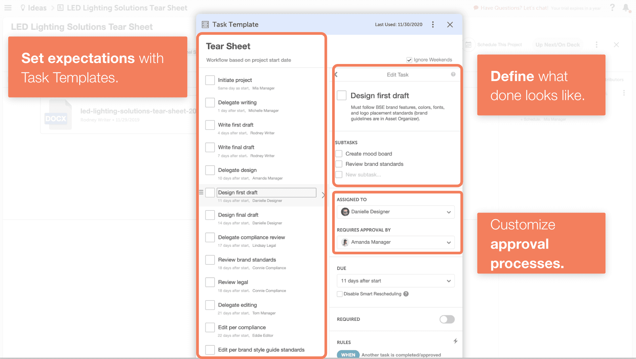Expand the Due date dropdown
This screenshot has height=359, width=636.
point(449,281)
